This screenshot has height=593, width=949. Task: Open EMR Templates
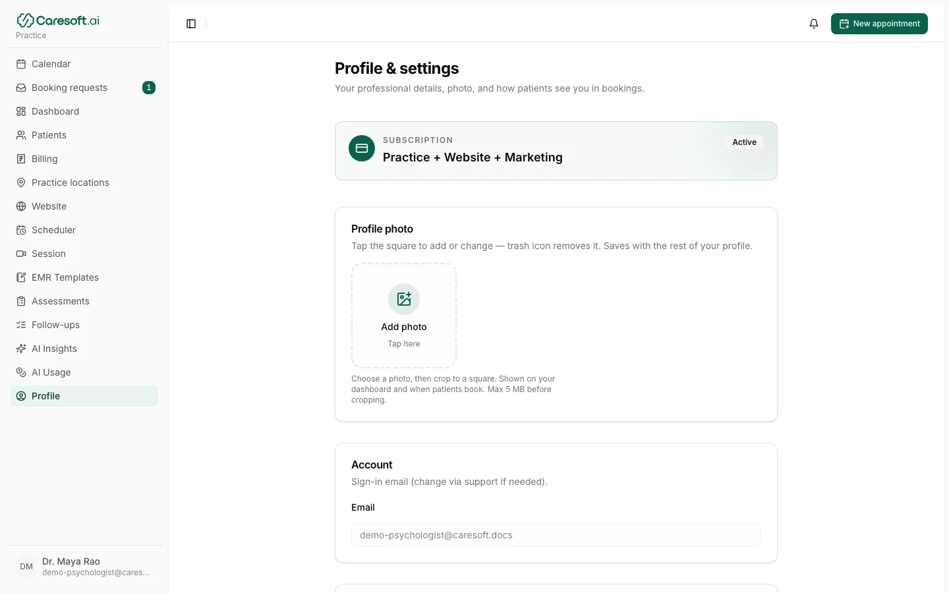click(84, 277)
